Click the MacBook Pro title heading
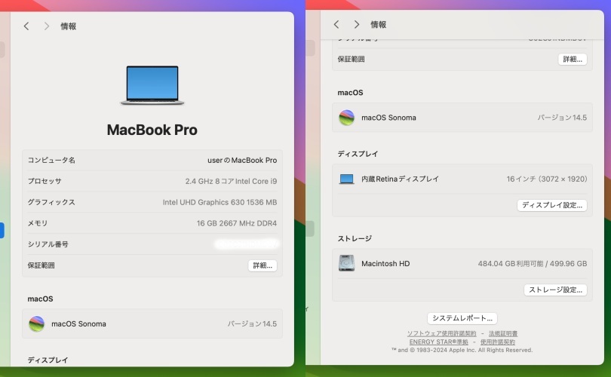 (152, 130)
